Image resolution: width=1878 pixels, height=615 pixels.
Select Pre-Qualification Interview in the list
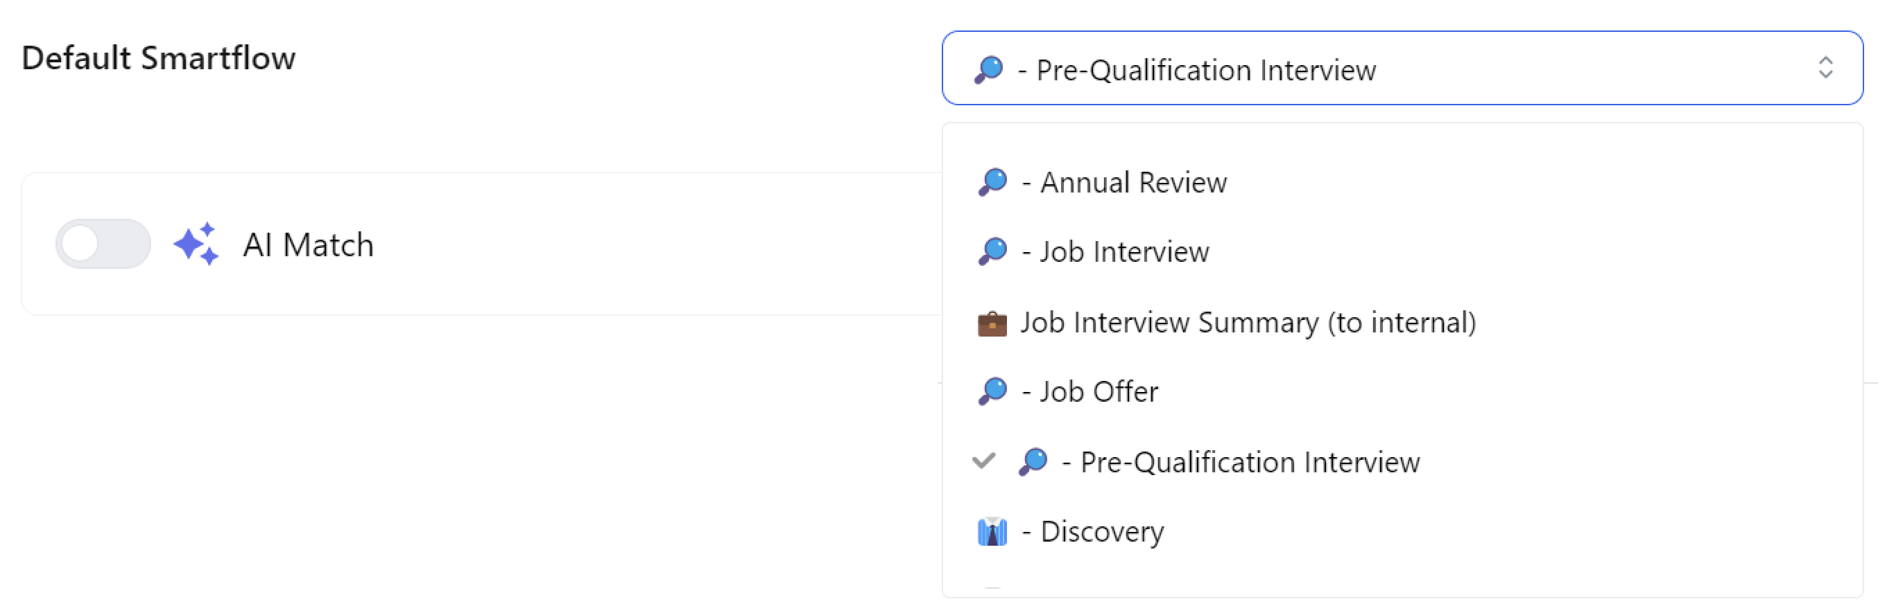[1250, 462]
